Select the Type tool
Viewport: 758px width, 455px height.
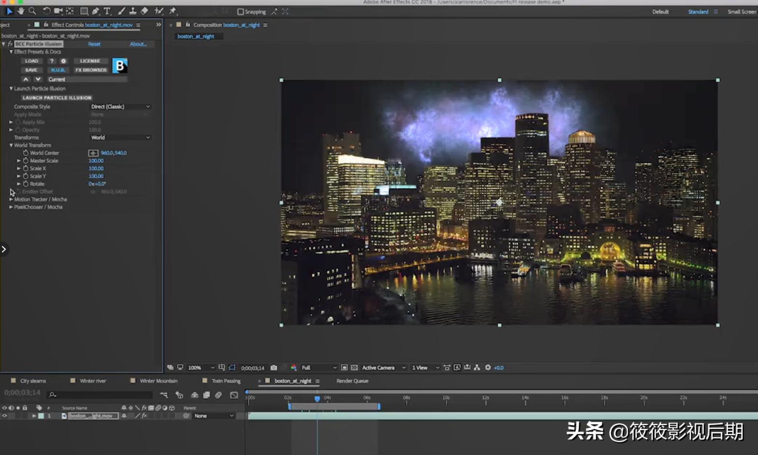107,11
